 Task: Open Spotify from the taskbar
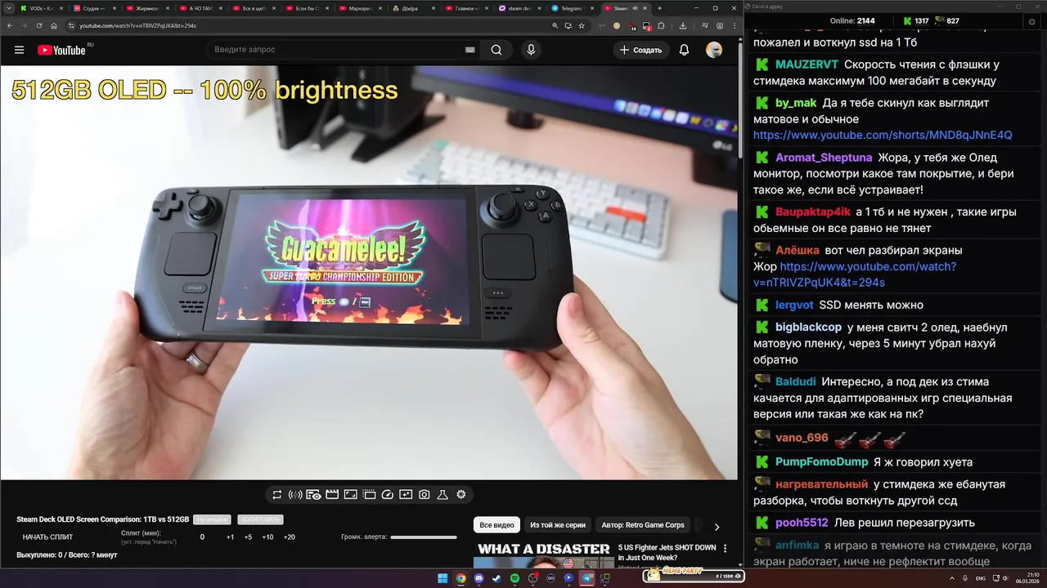click(x=515, y=578)
